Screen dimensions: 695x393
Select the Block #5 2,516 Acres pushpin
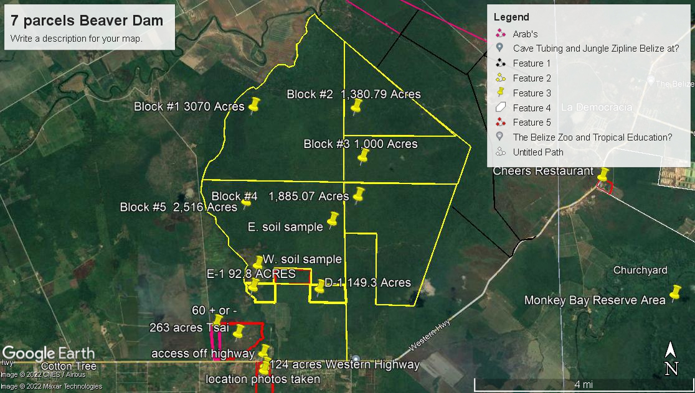(x=247, y=202)
